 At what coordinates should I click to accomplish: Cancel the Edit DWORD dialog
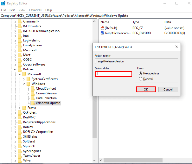[x=168, y=89]
